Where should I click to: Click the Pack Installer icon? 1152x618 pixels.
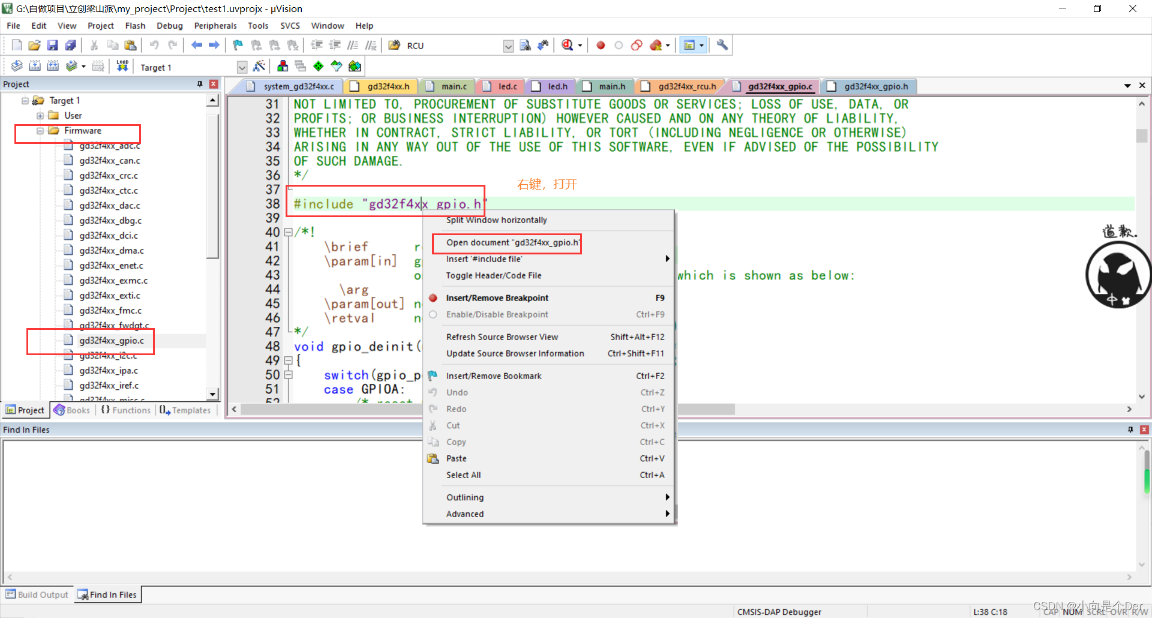pos(355,66)
